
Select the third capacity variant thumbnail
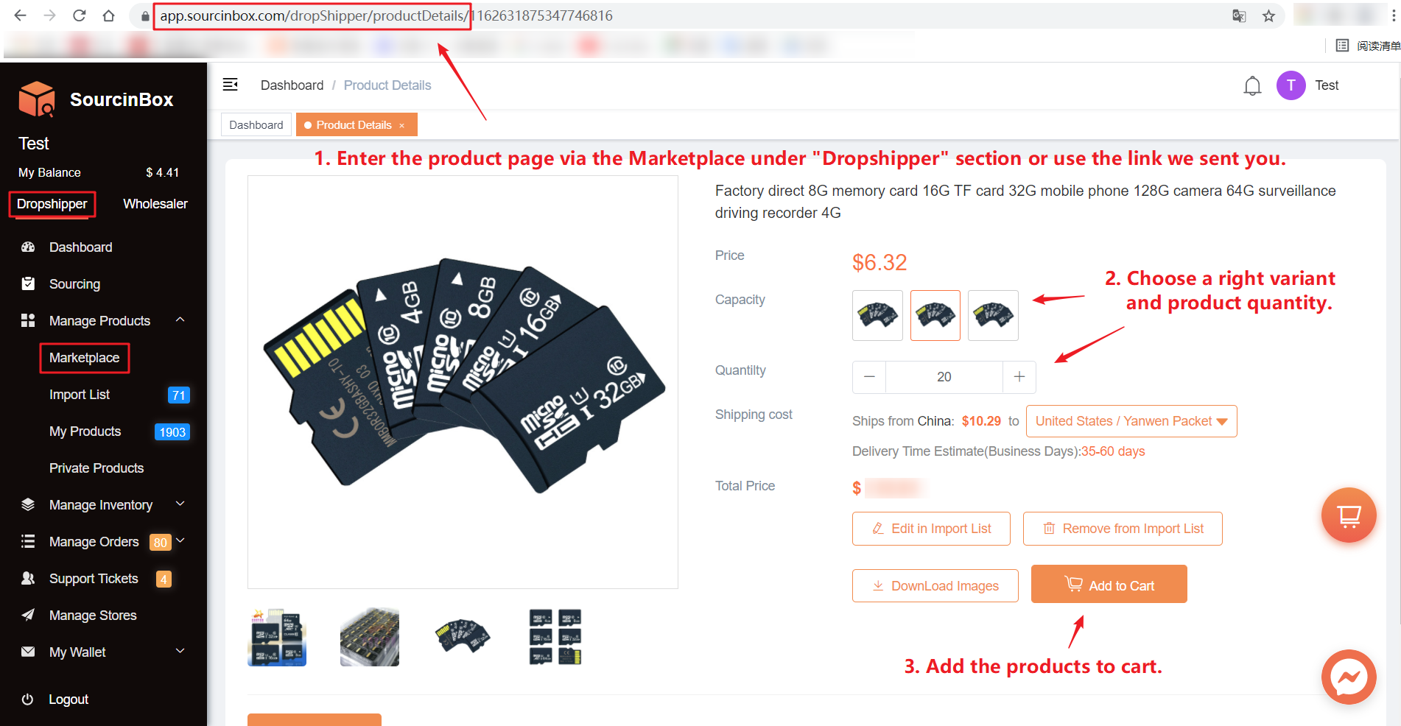(x=993, y=315)
